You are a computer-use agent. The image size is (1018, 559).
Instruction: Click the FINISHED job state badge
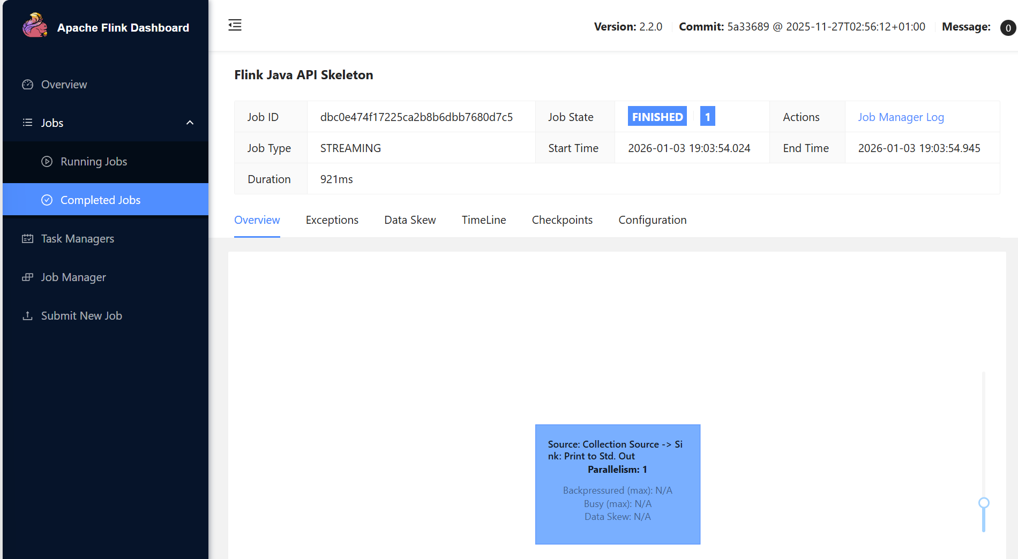pos(657,117)
